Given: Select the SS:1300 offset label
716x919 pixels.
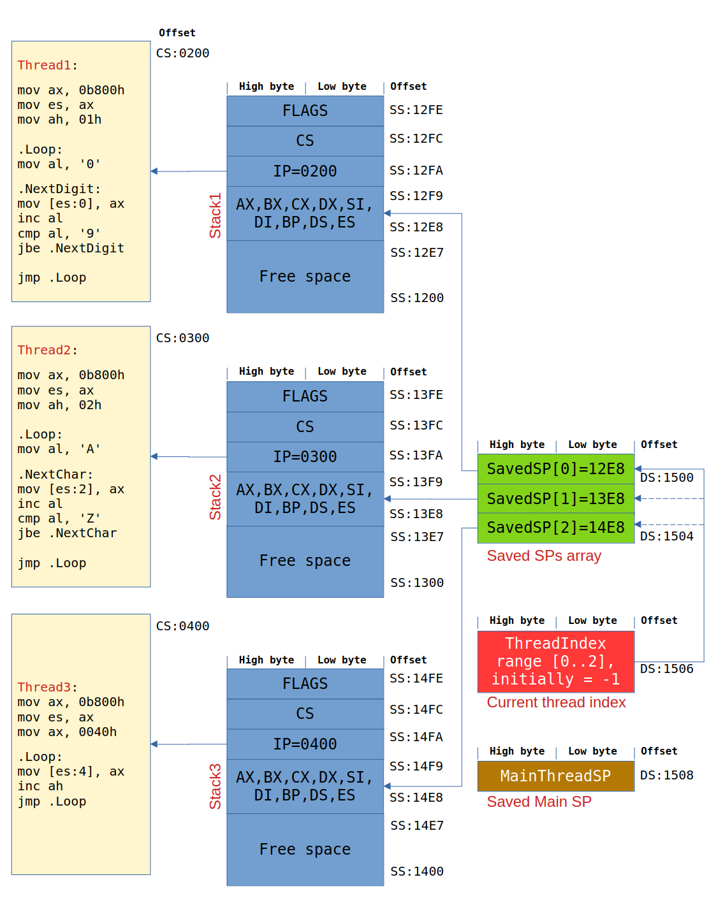Looking at the screenshot, I should coord(417,583).
